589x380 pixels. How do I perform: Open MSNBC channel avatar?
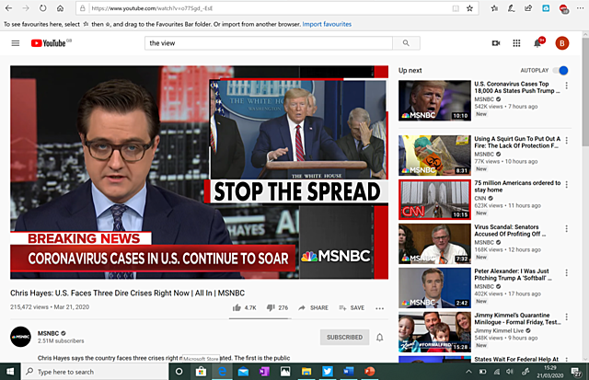(20, 337)
